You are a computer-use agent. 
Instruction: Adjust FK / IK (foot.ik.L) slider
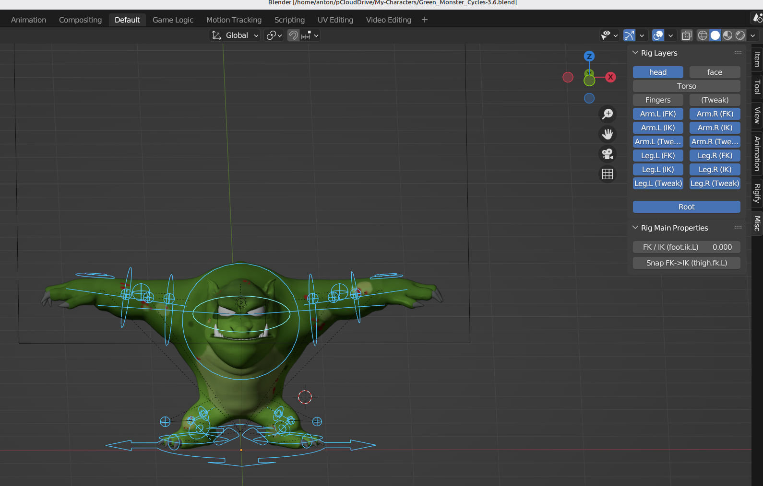pyautogui.click(x=687, y=247)
